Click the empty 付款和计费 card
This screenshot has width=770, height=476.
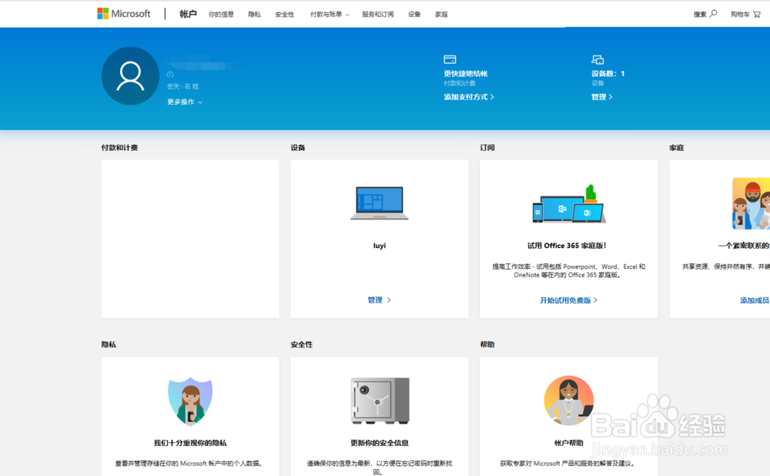190,239
